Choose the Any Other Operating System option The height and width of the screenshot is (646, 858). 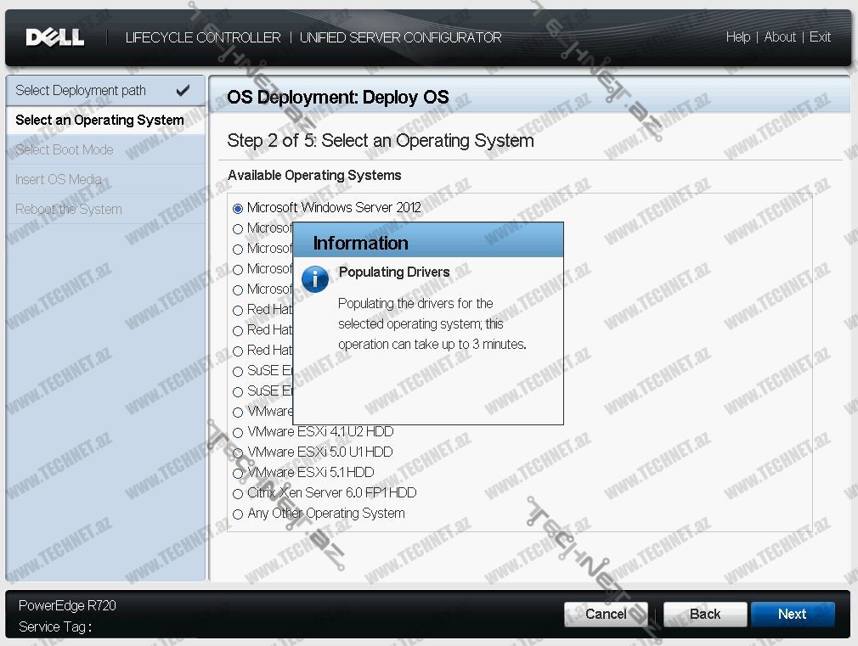pos(238,514)
